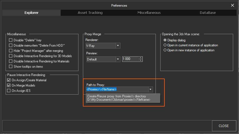239x134 pixels.
Task: Switch to the Asset Tracking tab
Action: click(90, 12)
